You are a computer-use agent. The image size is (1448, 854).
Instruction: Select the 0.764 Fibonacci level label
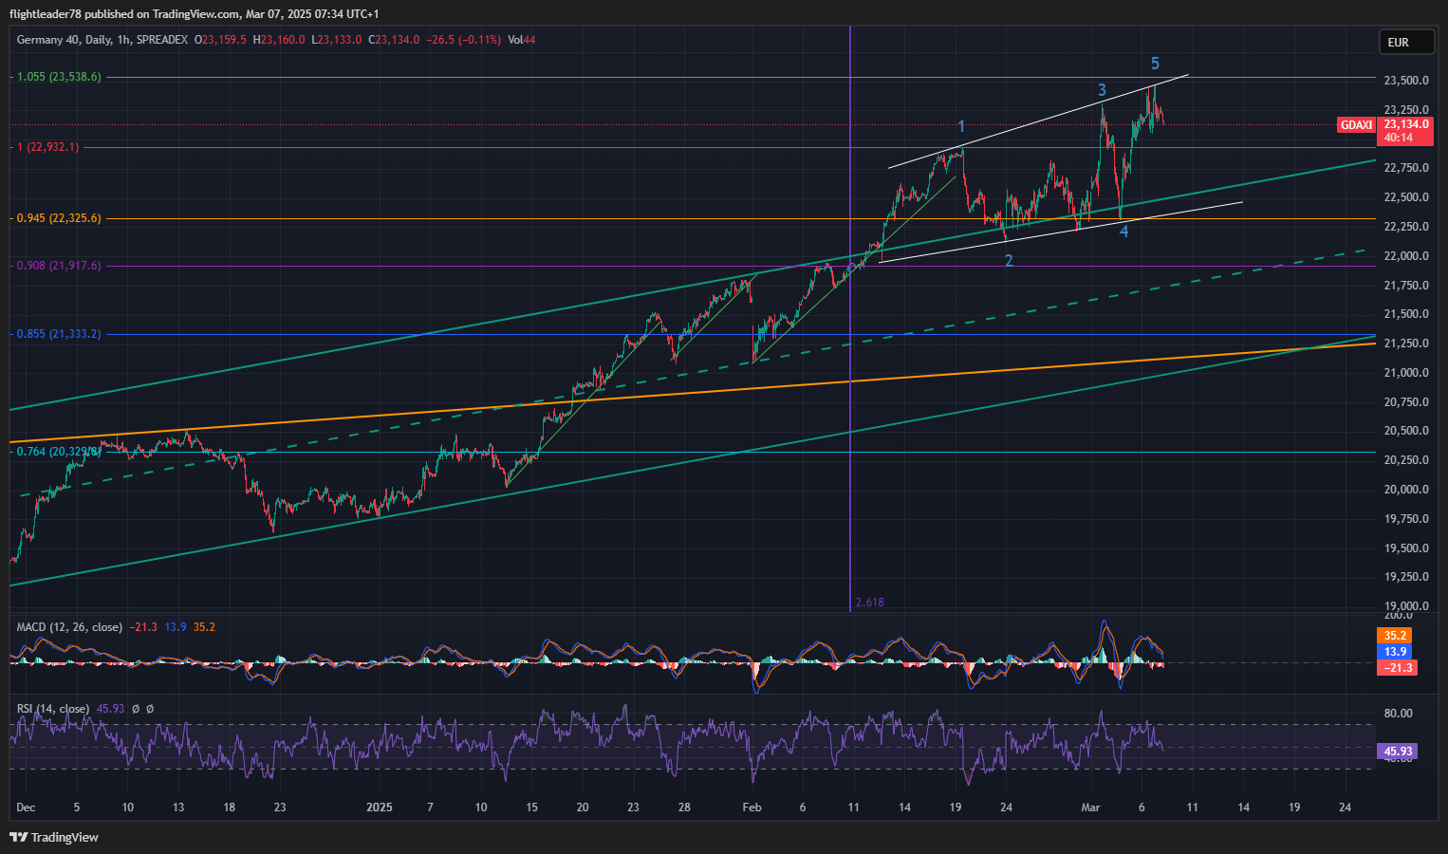click(59, 452)
